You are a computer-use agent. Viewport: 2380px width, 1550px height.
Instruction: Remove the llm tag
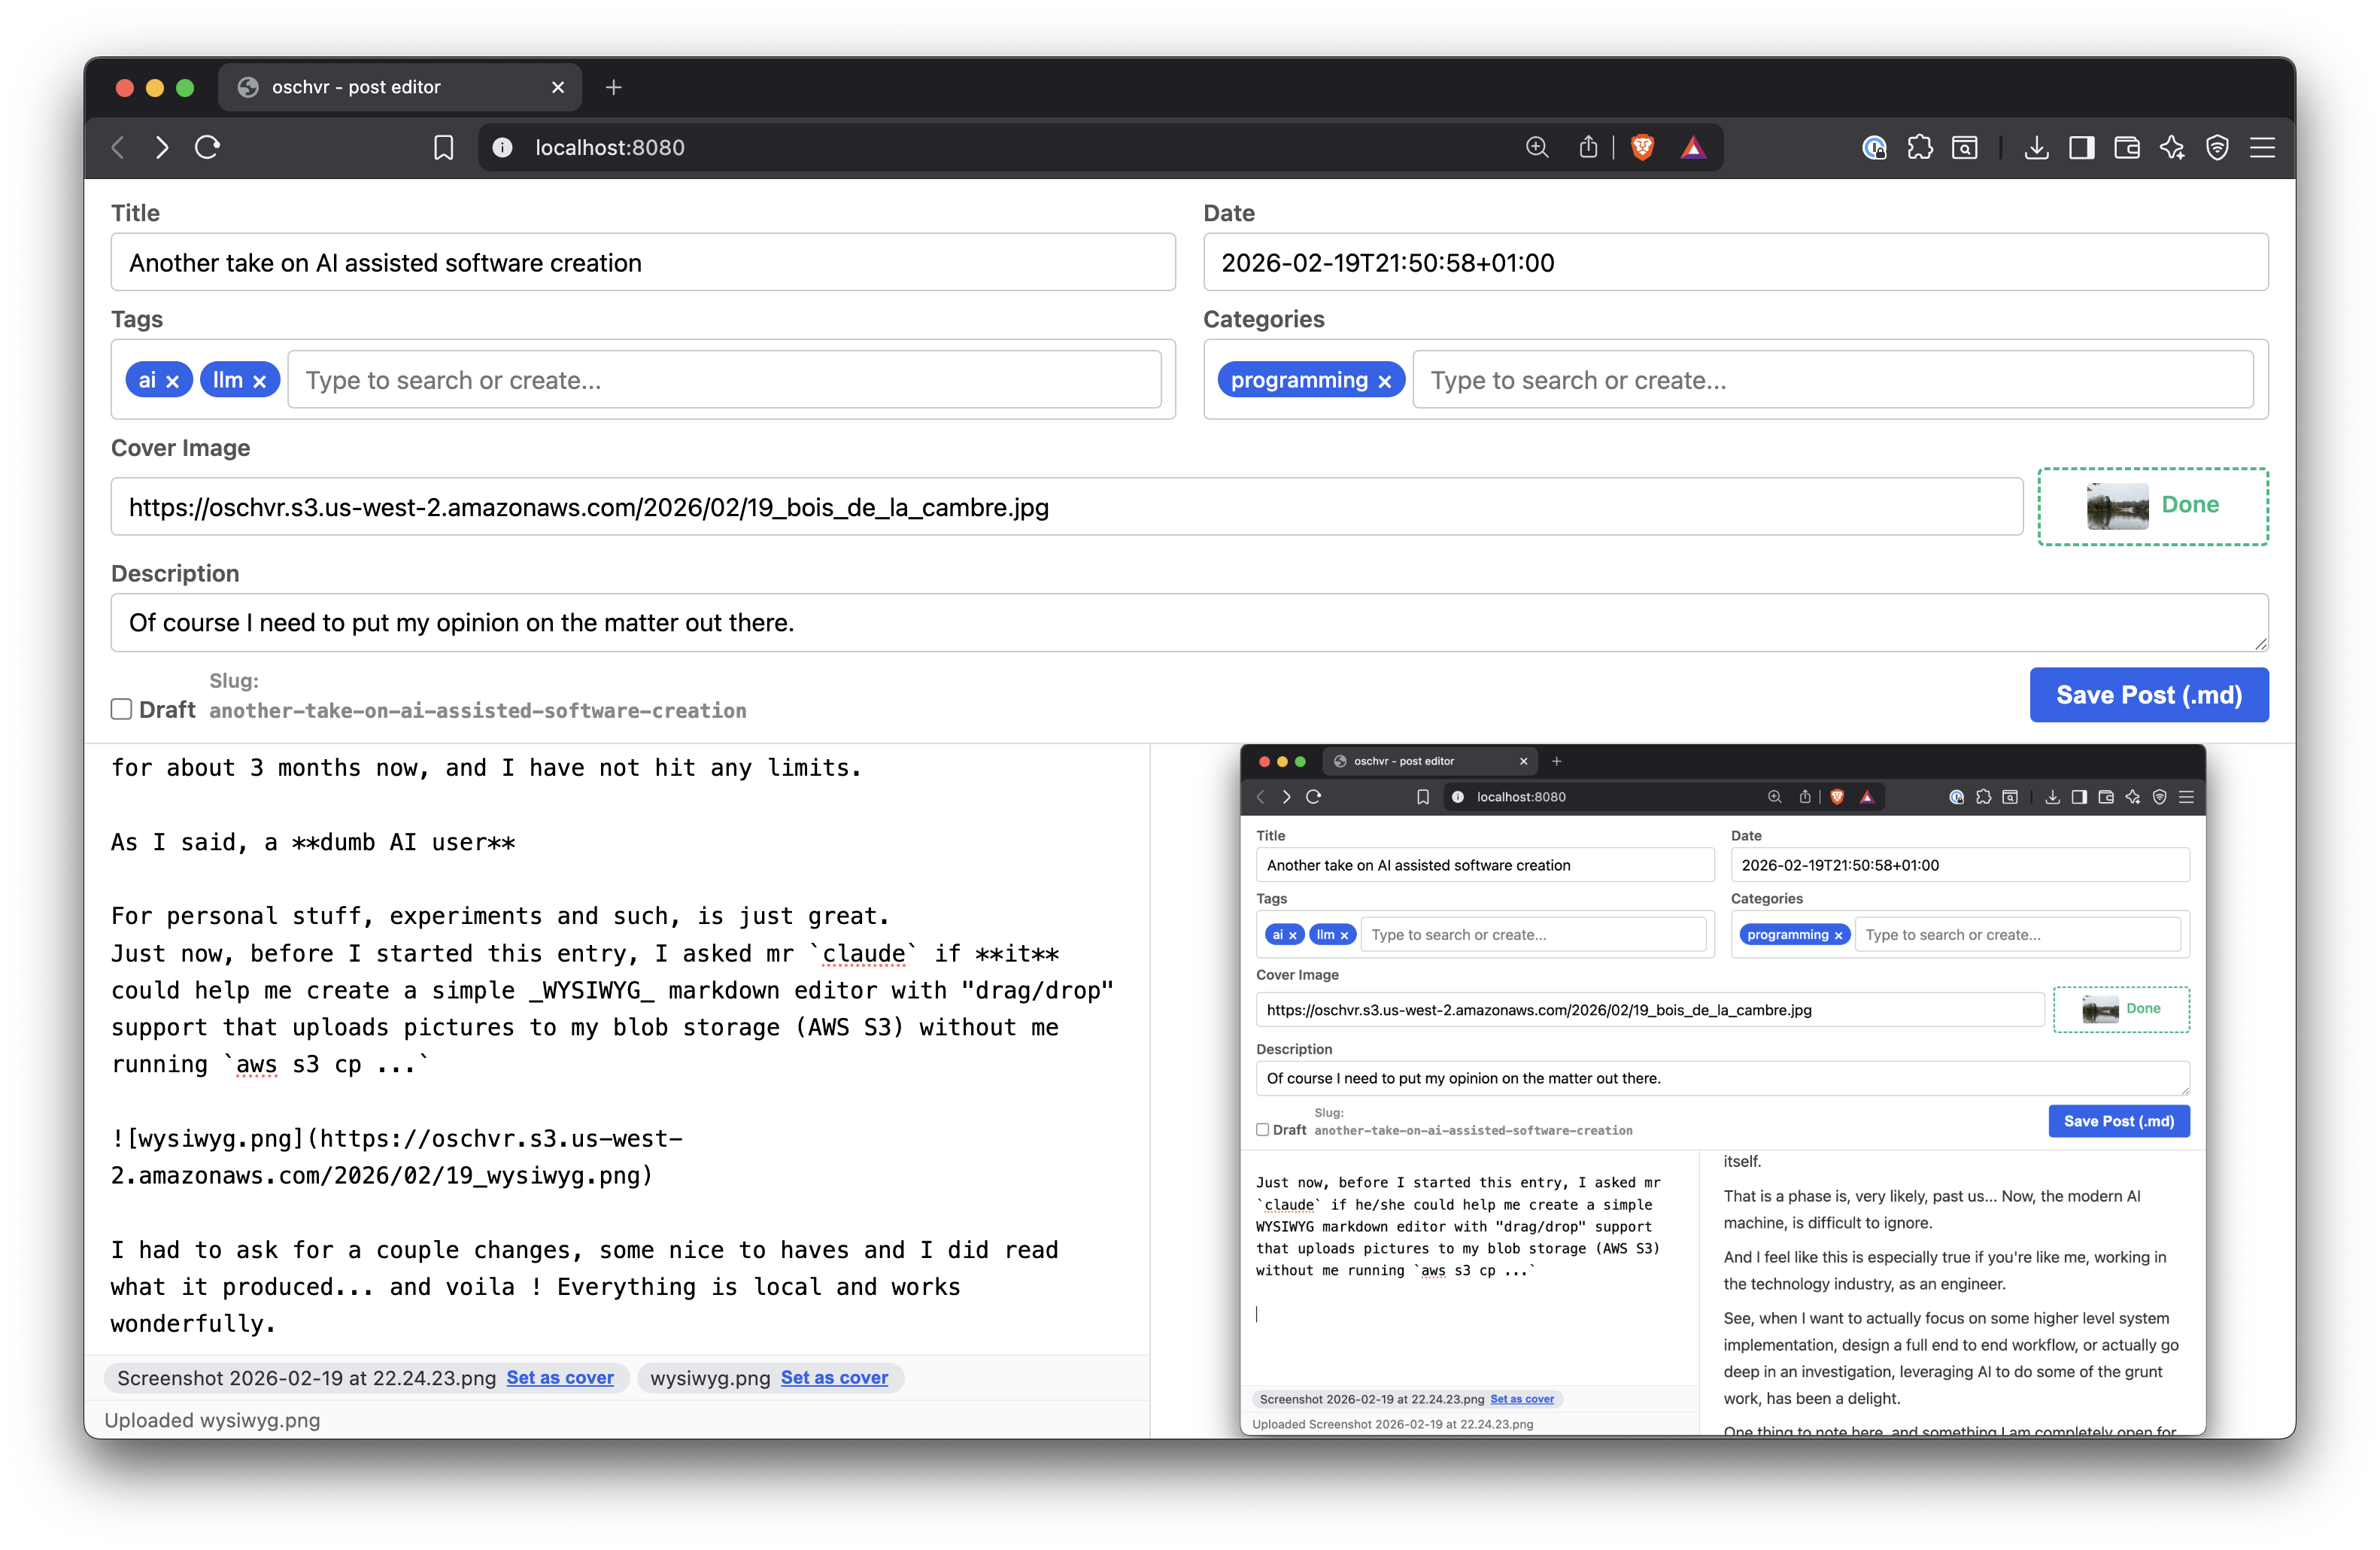pos(259,381)
